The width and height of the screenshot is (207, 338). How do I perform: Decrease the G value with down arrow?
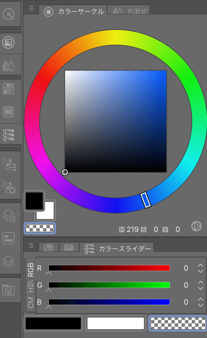tap(201, 288)
